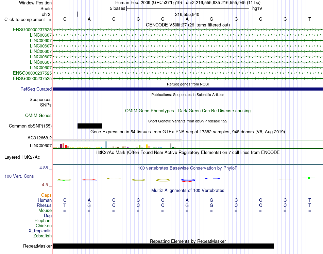The image size is (323, 254).
Task: Click the 'chr2:' ruler label
Action: (47, 14)
